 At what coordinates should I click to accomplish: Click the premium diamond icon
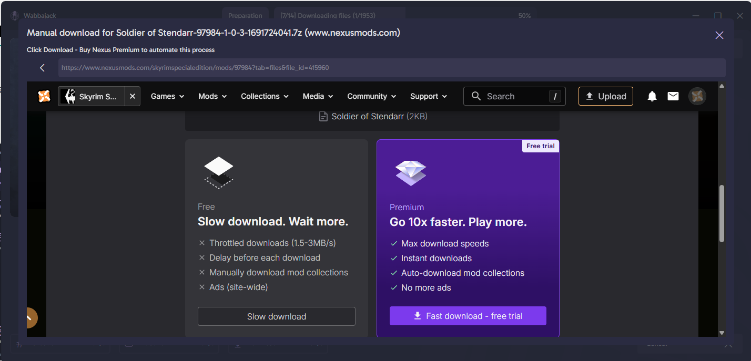point(411,173)
